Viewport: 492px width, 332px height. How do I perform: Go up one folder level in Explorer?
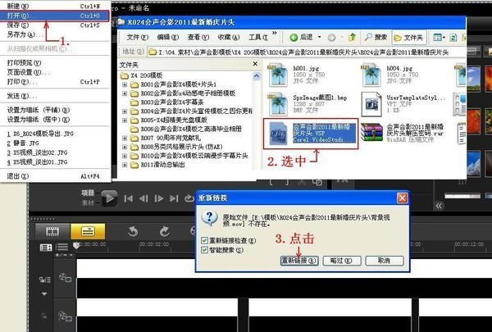[352, 38]
